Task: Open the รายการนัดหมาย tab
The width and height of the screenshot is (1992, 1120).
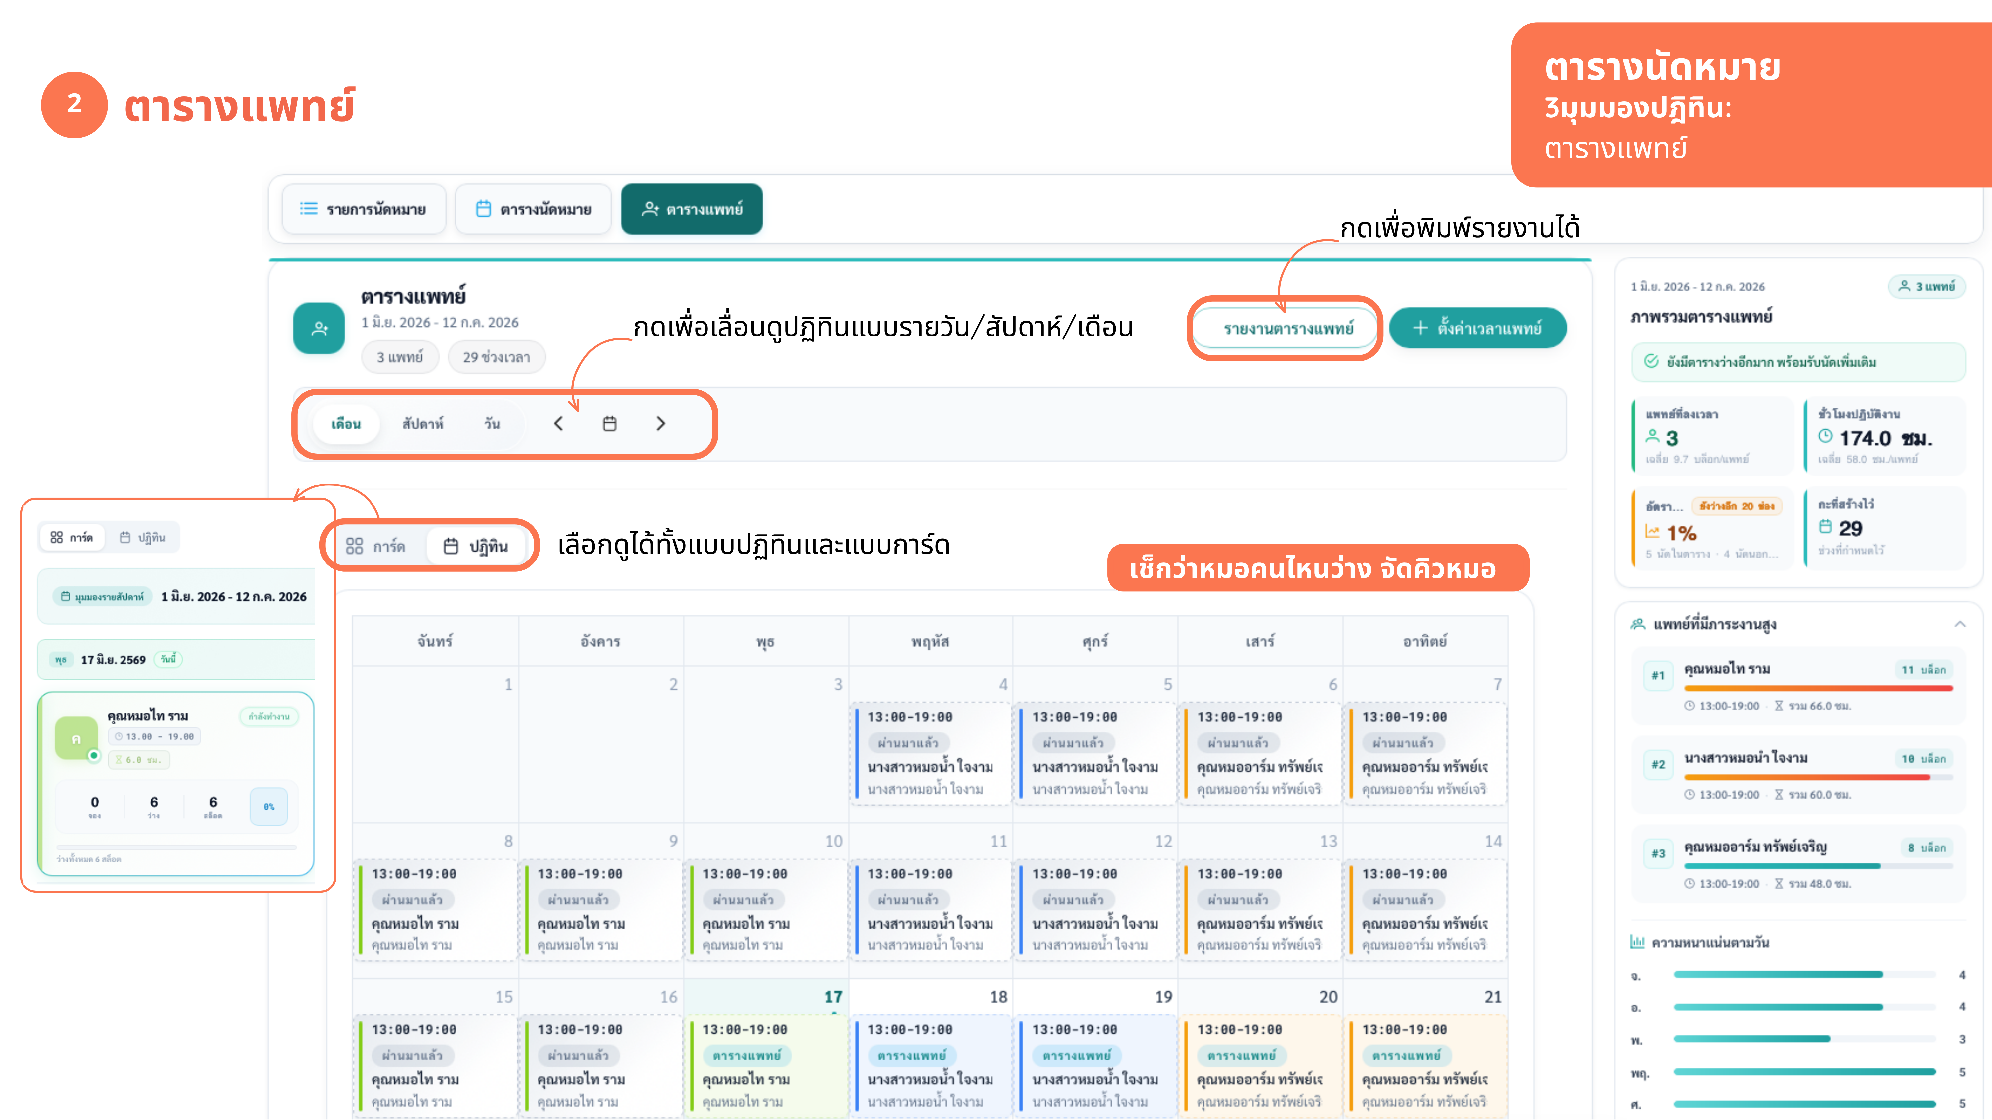Action: pos(364,209)
